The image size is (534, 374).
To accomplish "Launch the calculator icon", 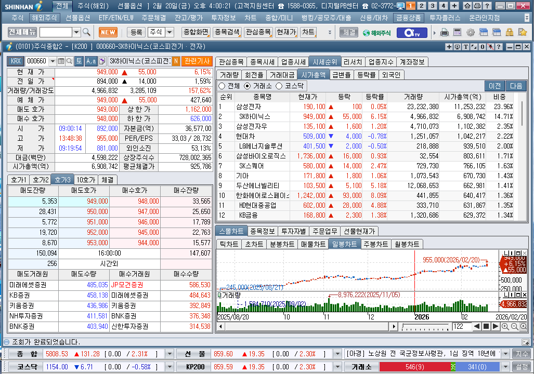I will click(458, 32).
